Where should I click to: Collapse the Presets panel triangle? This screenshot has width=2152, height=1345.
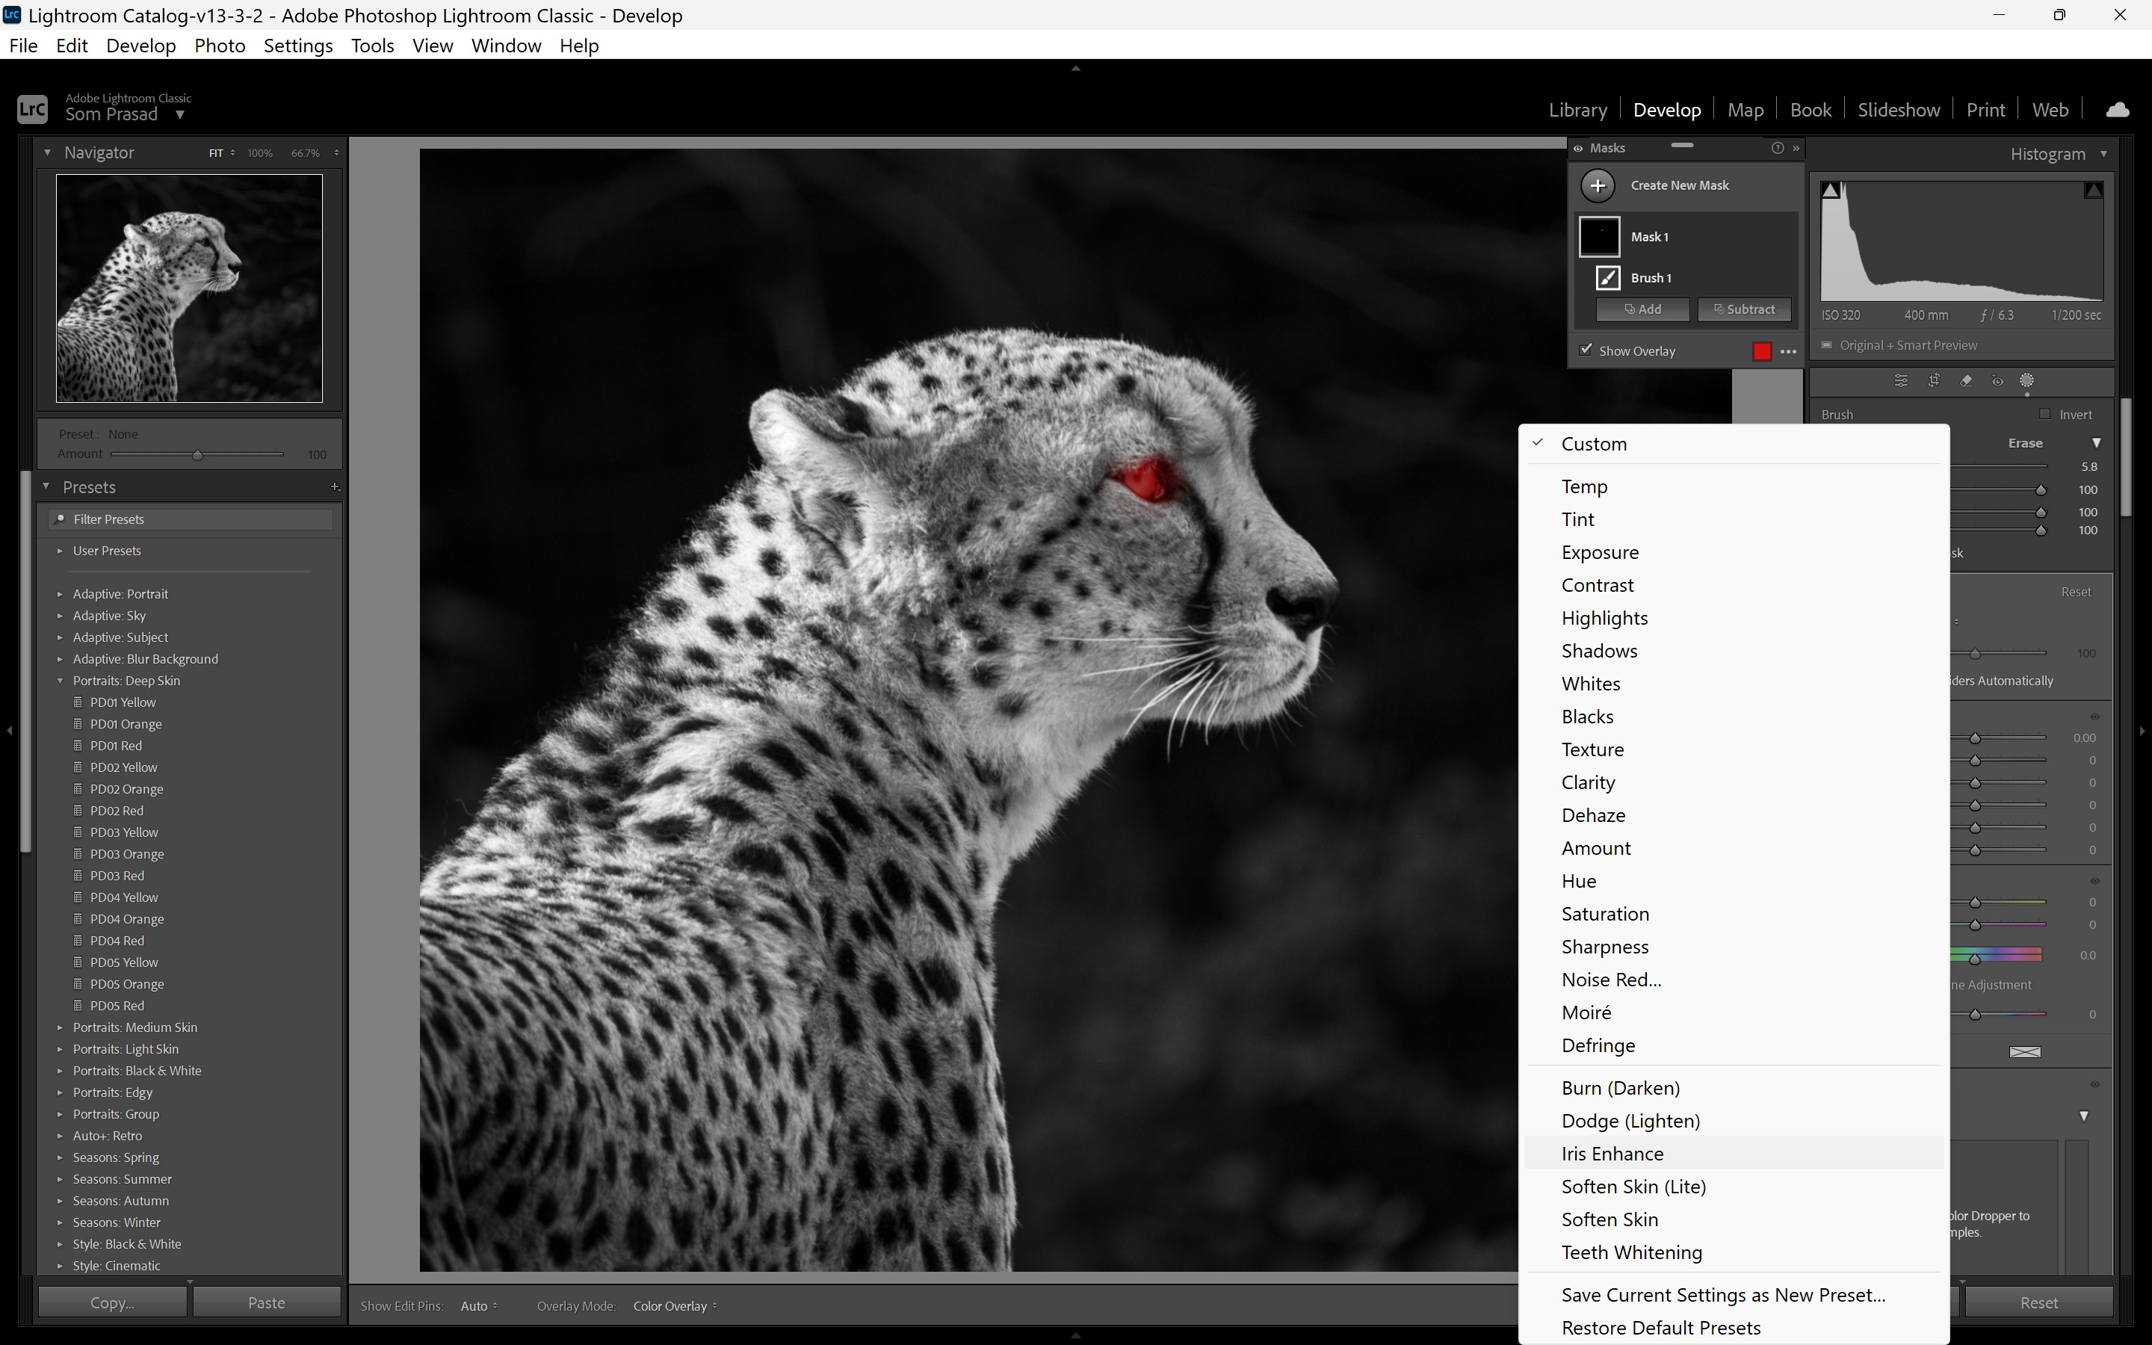click(46, 486)
